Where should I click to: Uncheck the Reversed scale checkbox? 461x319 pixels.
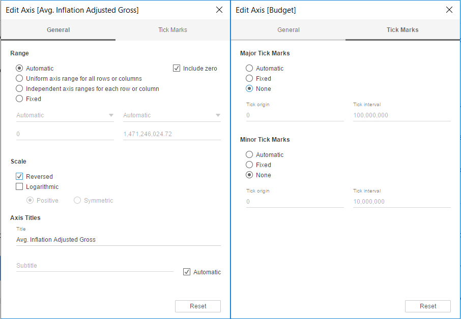coord(19,177)
